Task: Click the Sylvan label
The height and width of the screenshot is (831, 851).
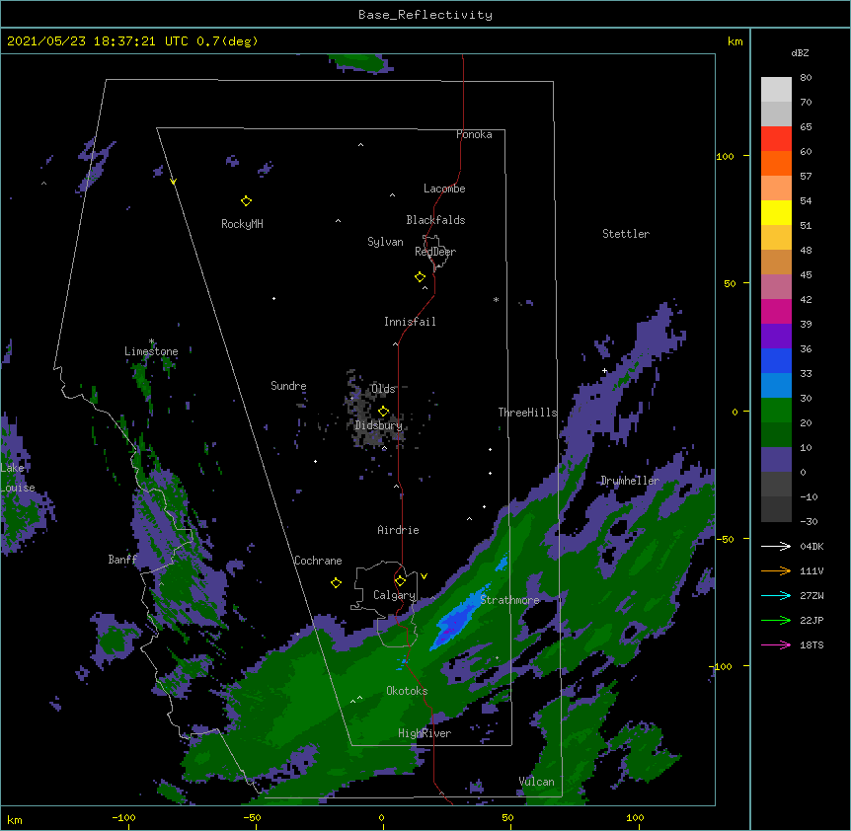Action: click(x=385, y=242)
